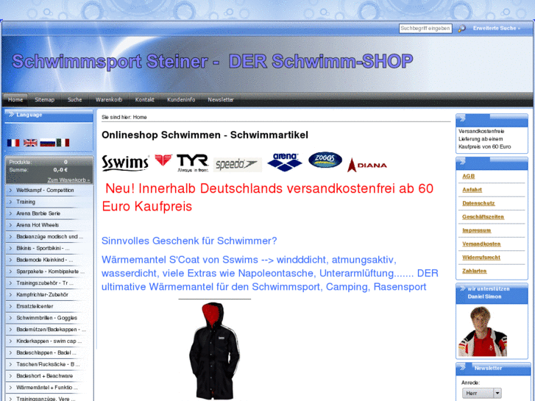The height and width of the screenshot is (401, 535).
Task: Select the Italian flag language
Action: [63, 143]
